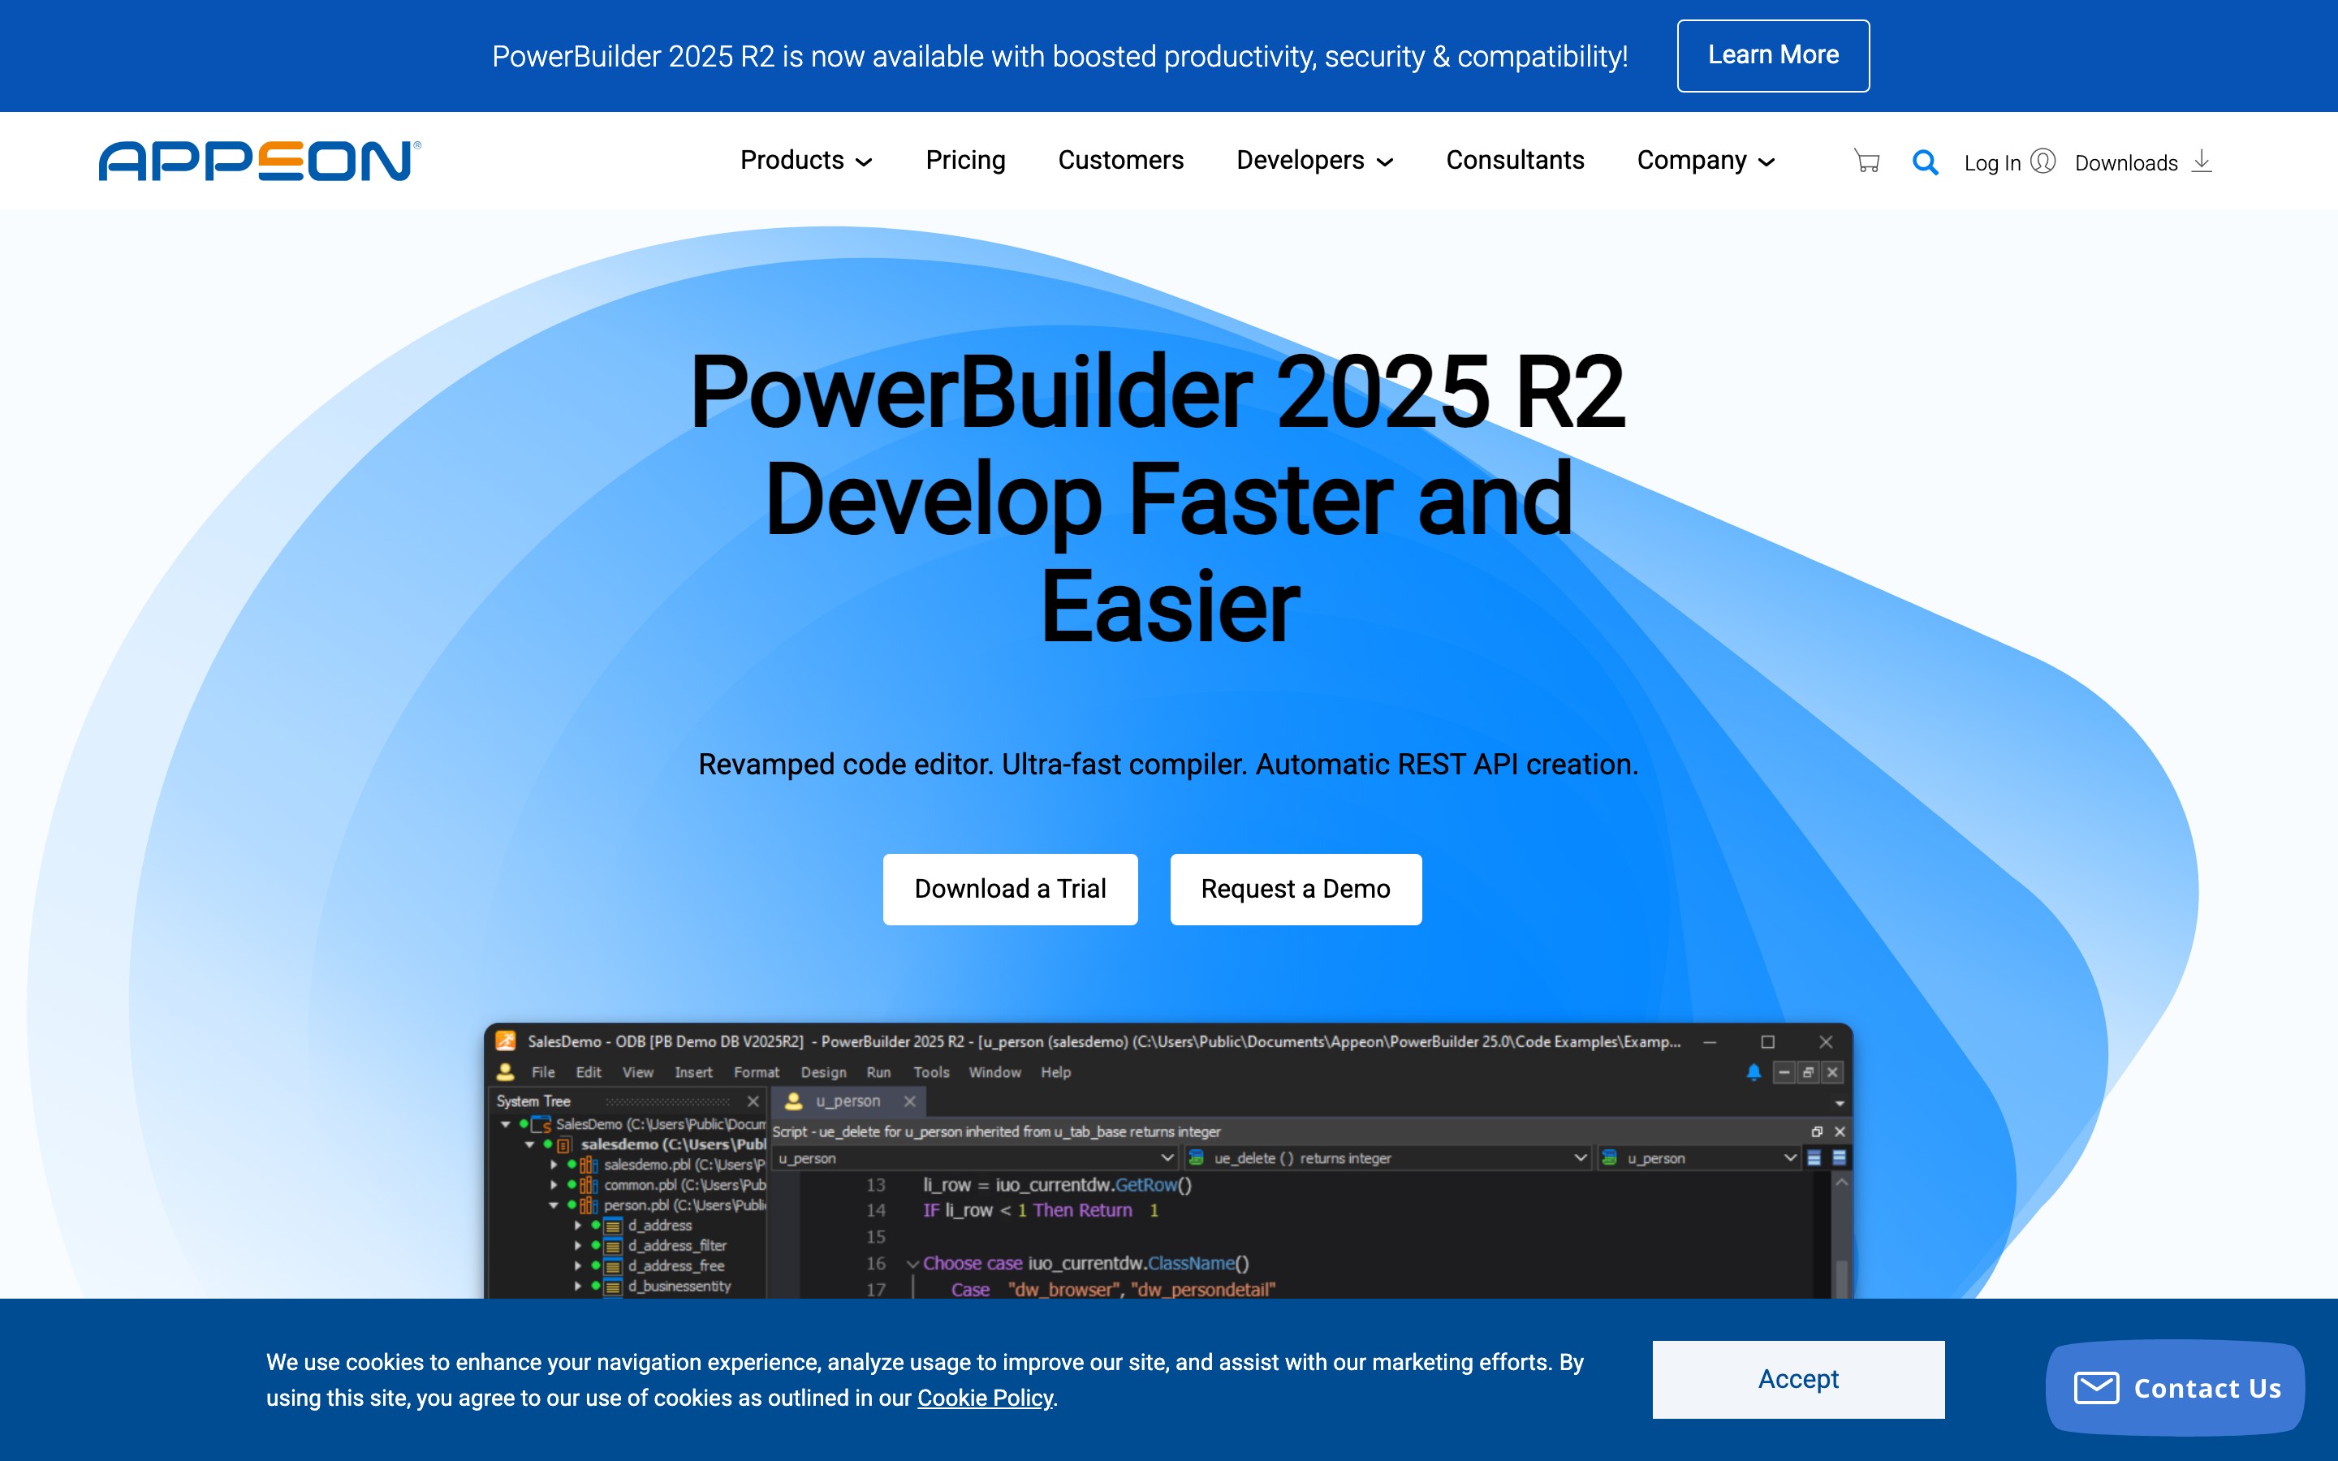
Task: Accept the cookie notice
Action: (x=1798, y=1379)
